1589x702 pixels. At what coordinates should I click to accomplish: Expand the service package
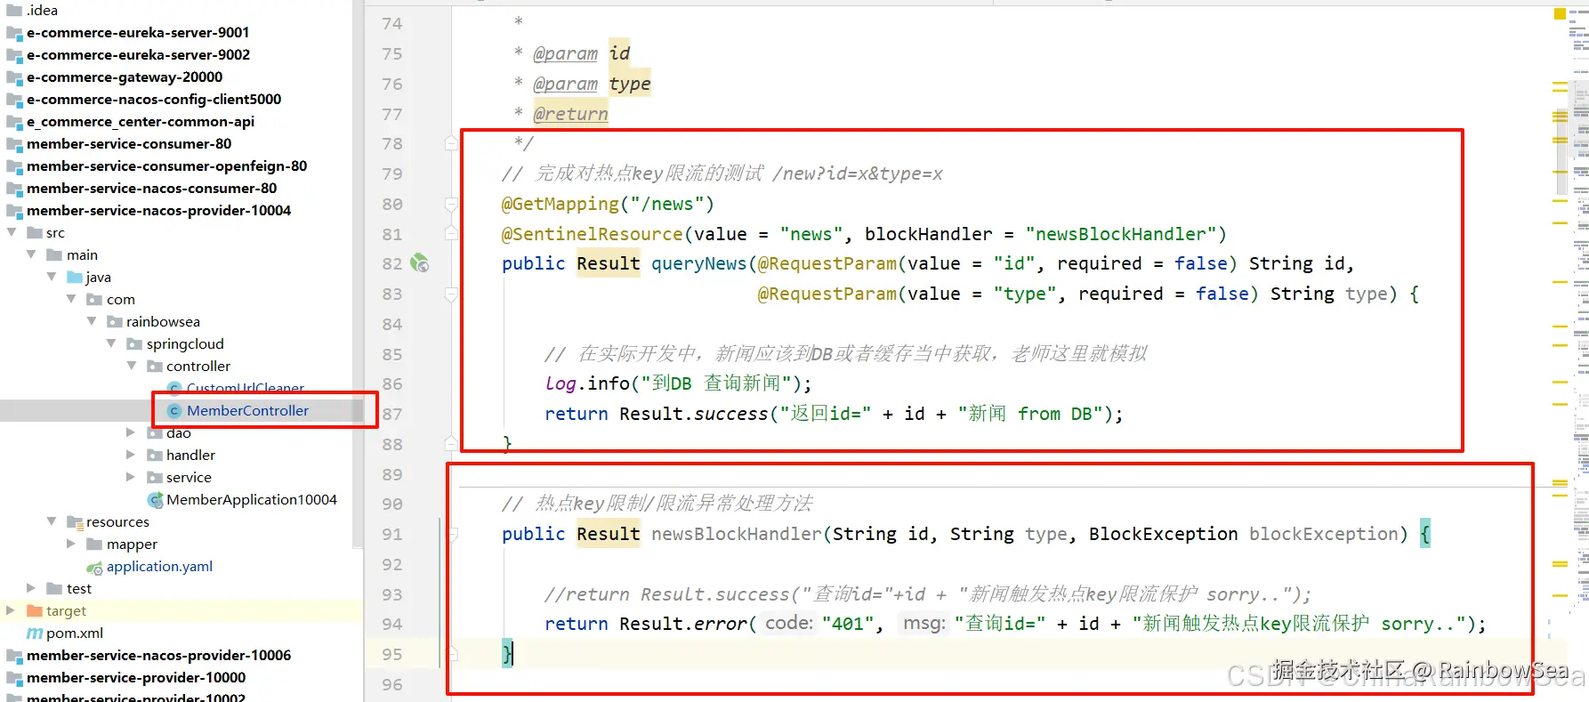(x=131, y=477)
